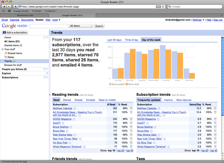Click Trends bar chart icon
Screen dimensions: 224x163
click(14, 61)
